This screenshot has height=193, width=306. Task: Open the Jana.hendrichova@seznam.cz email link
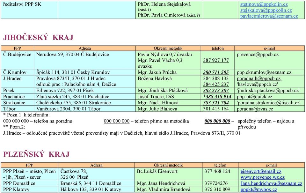tap(271, 183)
